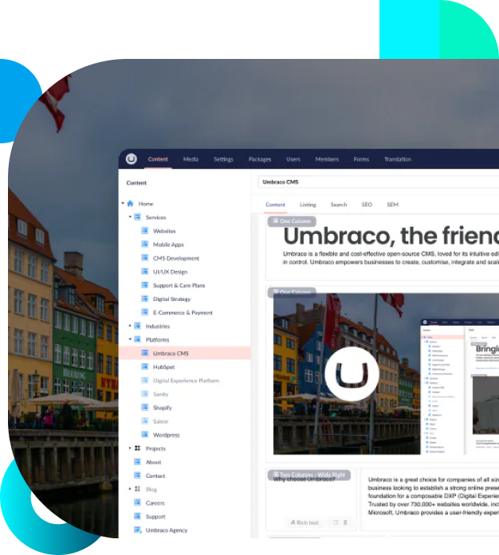
Task: Collapse the Services tree node
Action: tap(129, 217)
